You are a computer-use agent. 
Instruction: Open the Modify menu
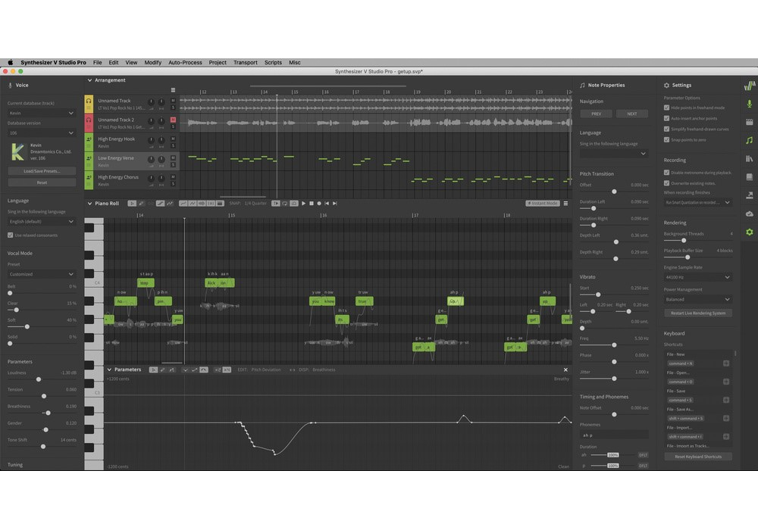pyautogui.click(x=153, y=62)
